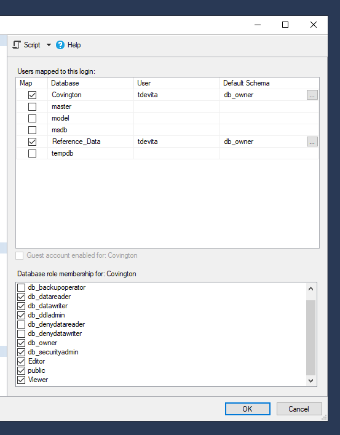Uncheck the Covington database mapping
Viewport: 340px width, 435px height.
[x=32, y=95]
